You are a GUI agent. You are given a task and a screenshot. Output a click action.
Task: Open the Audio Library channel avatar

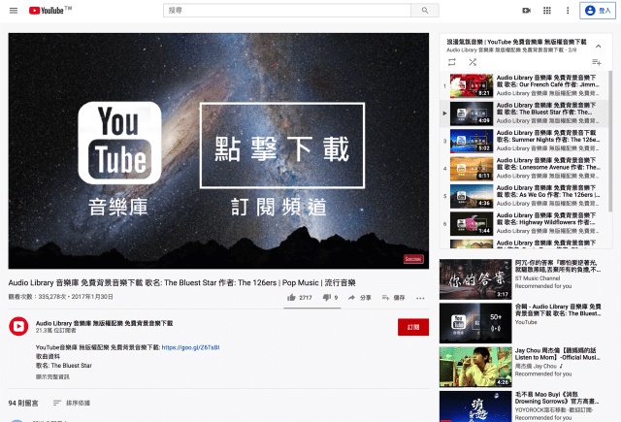(18, 326)
